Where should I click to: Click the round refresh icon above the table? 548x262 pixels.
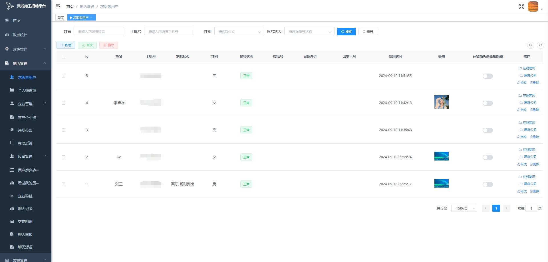click(x=540, y=45)
